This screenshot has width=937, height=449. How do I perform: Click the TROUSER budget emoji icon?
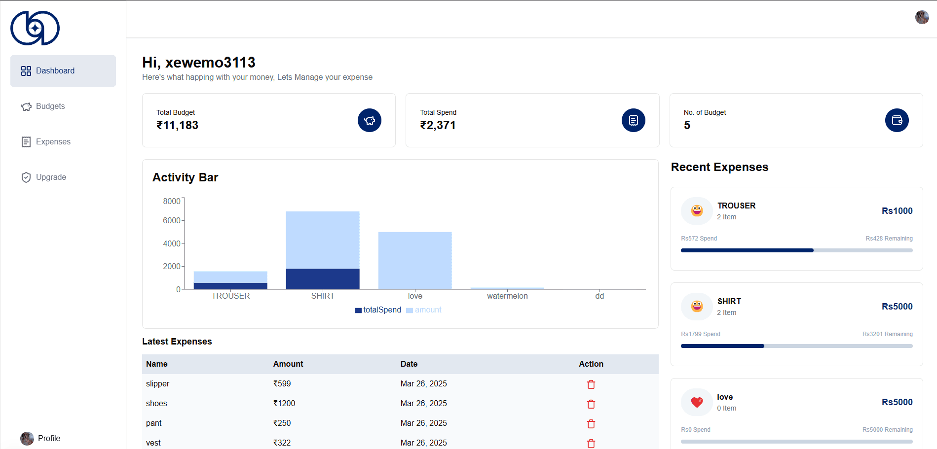(x=697, y=211)
